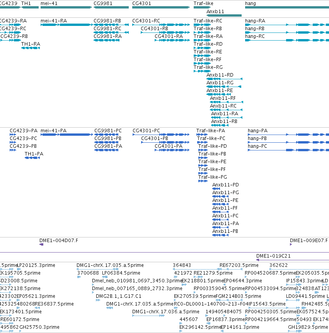Image resolution: width=329 pixels, height=333 pixels.
Task: Click the Anxb11 gene label
Action: pyautogui.click(x=215, y=12)
